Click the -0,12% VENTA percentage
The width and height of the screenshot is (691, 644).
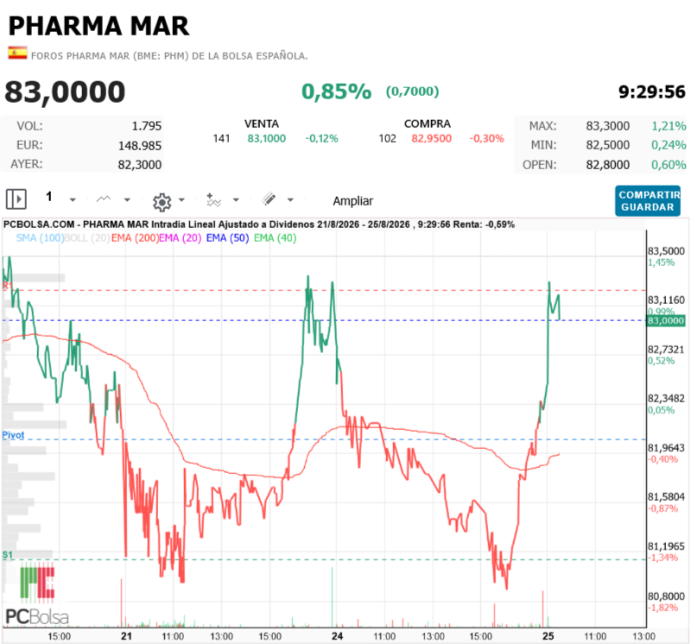pyautogui.click(x=321, y=139)
